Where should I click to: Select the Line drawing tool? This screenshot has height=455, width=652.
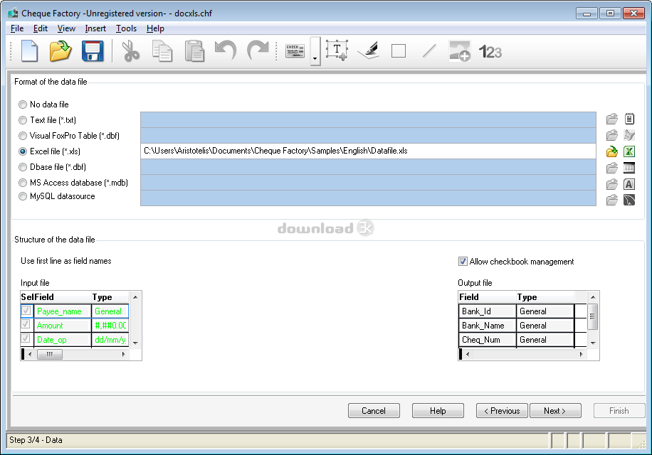click(429, 51)
